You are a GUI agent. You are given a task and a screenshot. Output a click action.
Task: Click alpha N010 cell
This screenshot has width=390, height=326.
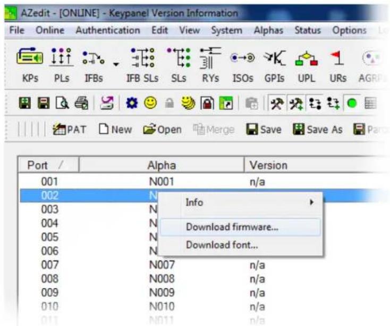click(x=162, y=306)
